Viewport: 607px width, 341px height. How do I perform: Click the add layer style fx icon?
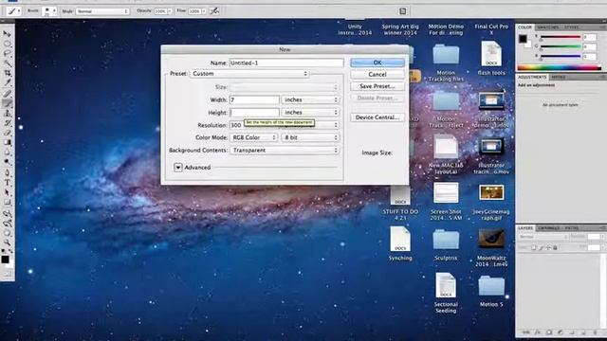click(x=538, y=332)
